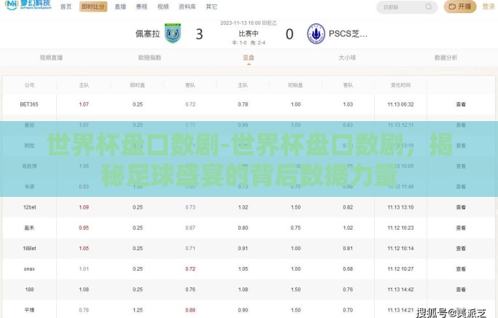Click the 即时盘 column header
Viewport: 498px width, 318px height.
pyautogui.click(x=138, y=85)
